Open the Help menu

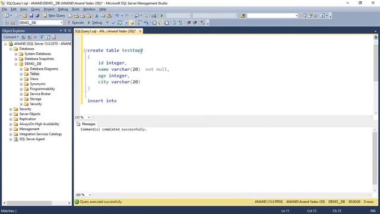103,10
